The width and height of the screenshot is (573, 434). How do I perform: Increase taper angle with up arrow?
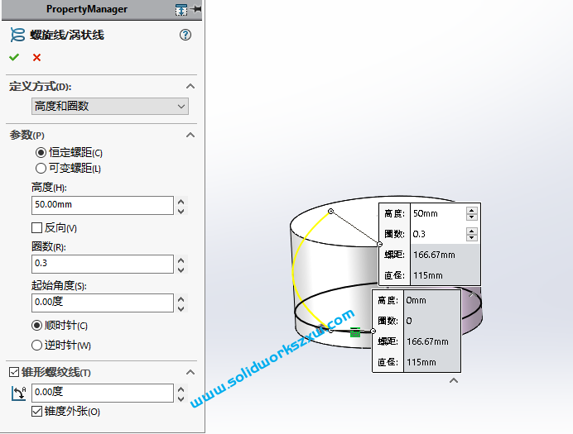click(181, 389)
